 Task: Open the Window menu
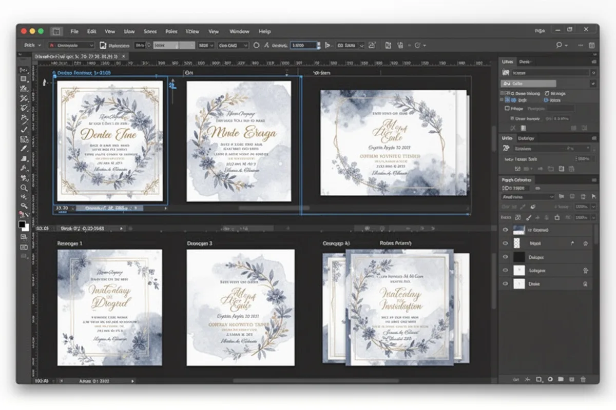[x=239, y=31]
